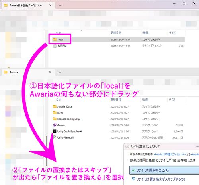
Task: Click the dialog clock icon in title
Action: [x=127, y=146]
